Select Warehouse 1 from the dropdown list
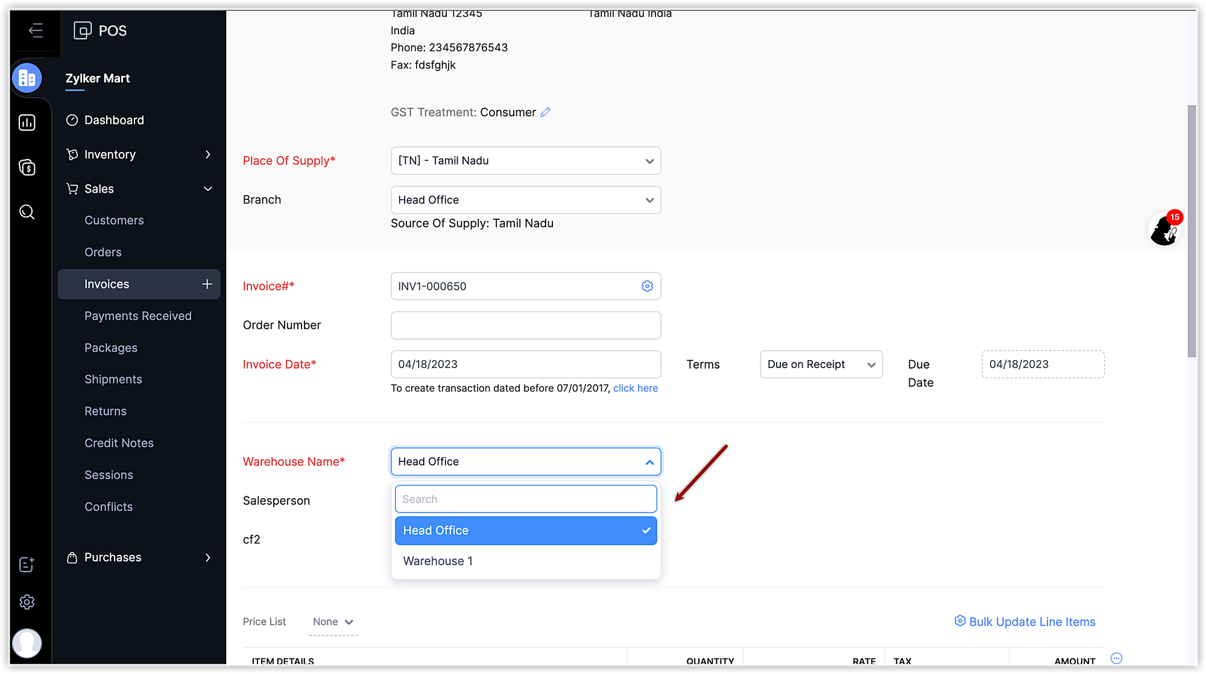 click(x=438, y=561)
